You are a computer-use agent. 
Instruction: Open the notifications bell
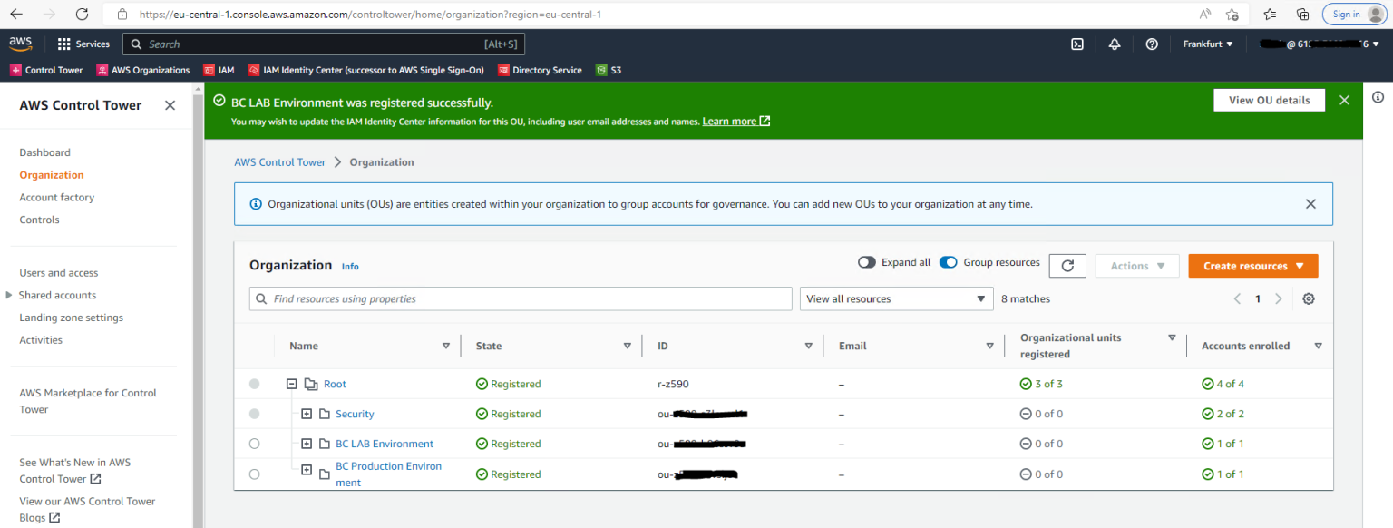1114,43
